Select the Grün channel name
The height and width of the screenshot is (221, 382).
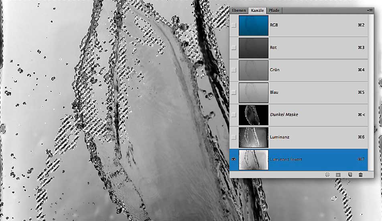[x=274, y=70]
